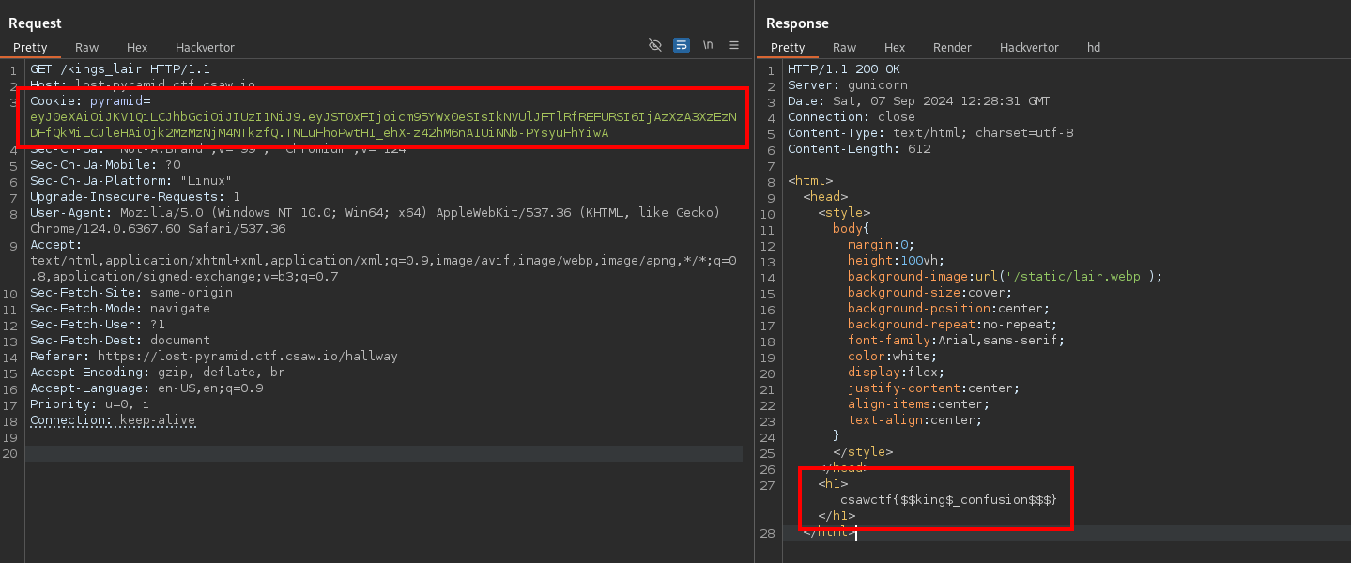Click the 'font-family:Arial,sans-serif;' CSS line

pos(957,341)
